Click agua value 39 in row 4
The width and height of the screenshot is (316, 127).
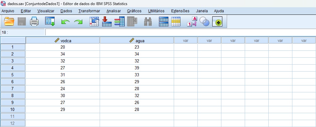[137, 68]
